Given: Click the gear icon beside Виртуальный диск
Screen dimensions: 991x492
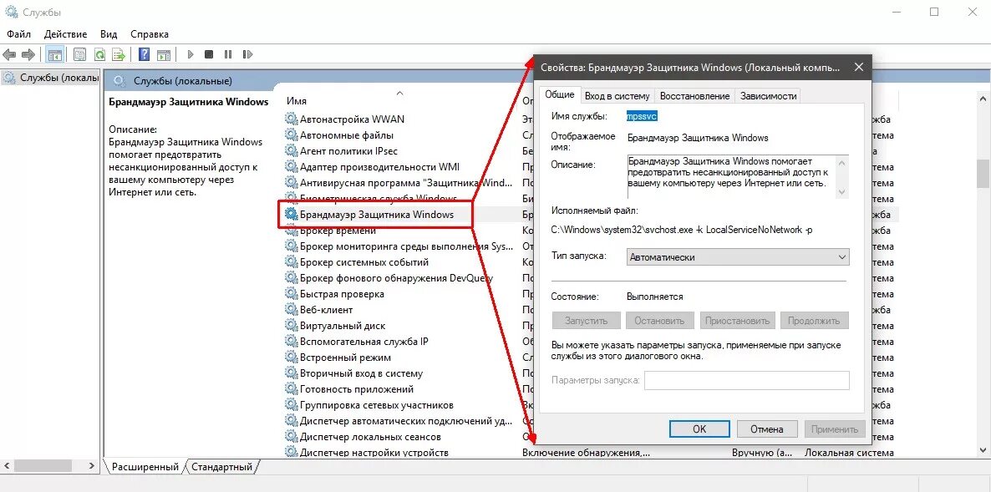Looking at the screenshot, I should [x=291, y=325].
